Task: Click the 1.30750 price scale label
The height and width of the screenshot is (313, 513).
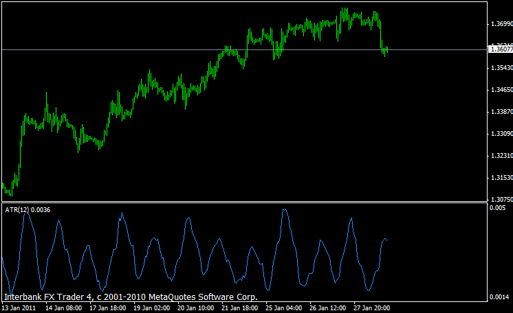Action: click(501, 199)
